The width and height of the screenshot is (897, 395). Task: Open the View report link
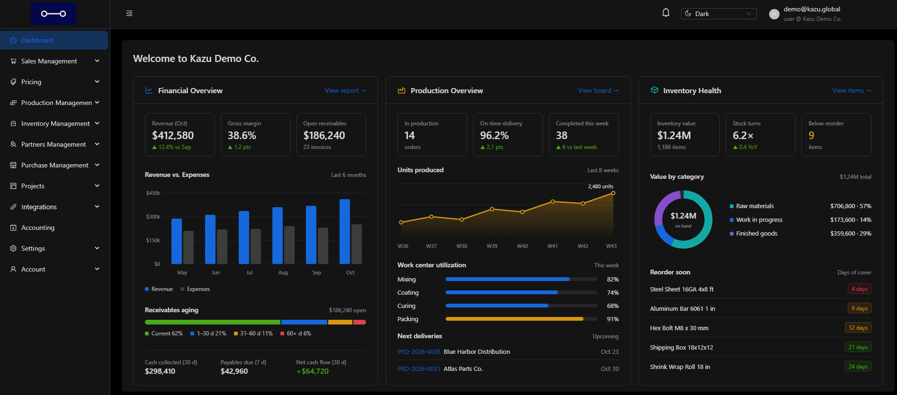[345, 90]
